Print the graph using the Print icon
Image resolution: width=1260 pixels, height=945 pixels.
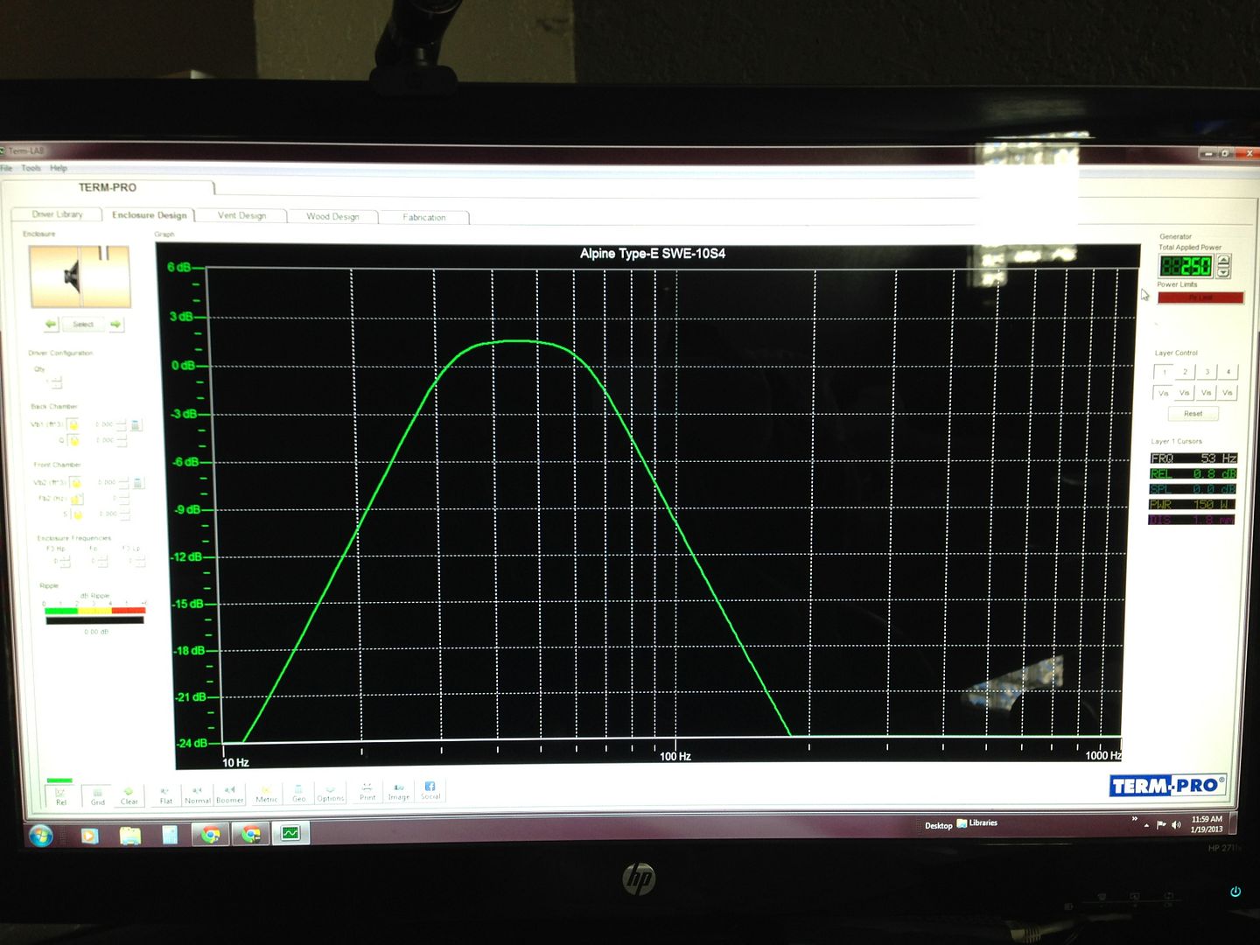tap(367, 793)
